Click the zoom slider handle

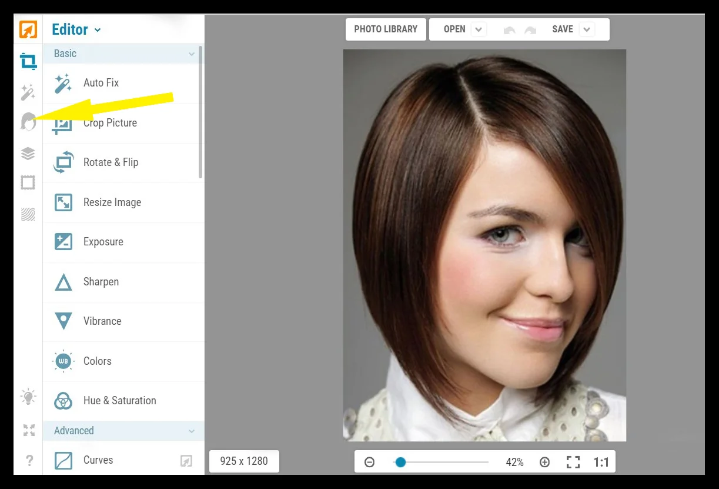click(x=400, y=463)
